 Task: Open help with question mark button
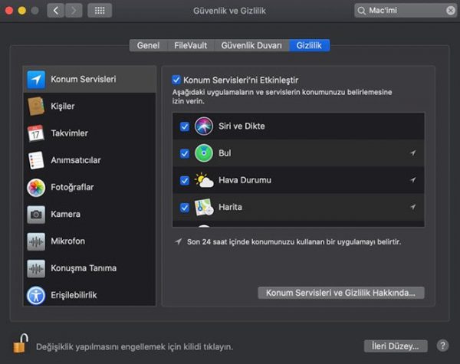tap(442, 346)
